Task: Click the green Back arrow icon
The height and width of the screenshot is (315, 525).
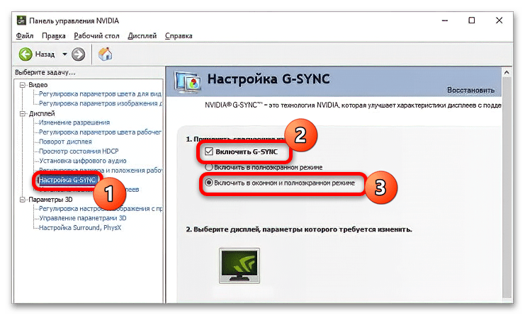Action: [x=26, y=55]
